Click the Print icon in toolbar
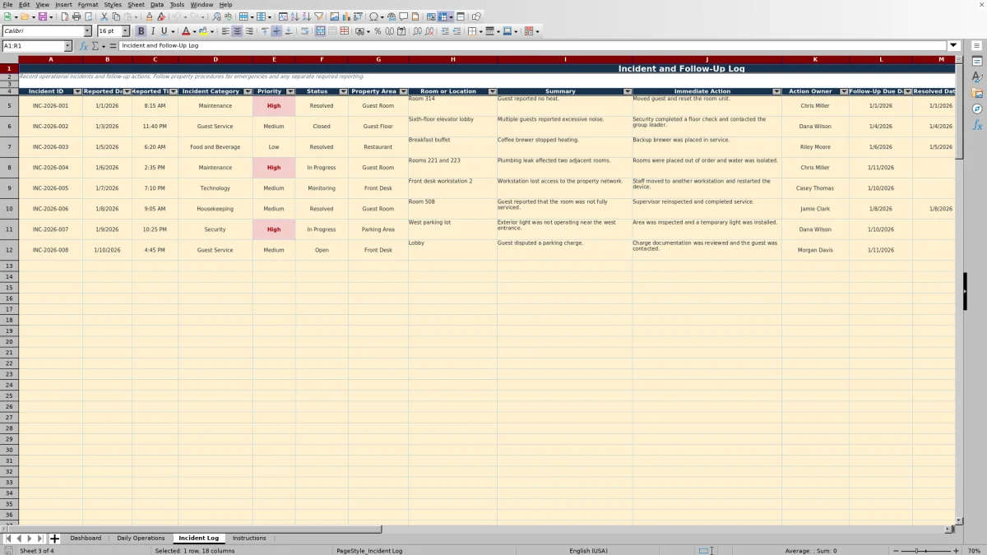987x555 pixels. click(x=76, y=16)
